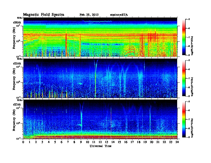Click hour '18' on the time axis

139,142
